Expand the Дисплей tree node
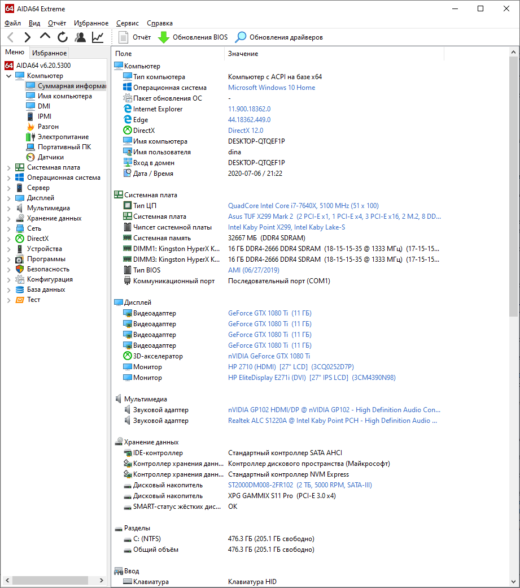Viewport: 520px width, 588px height. (x=8, y=198)
